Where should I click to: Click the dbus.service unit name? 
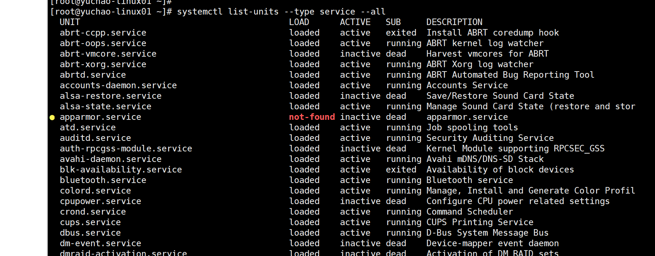pos(90,233)
